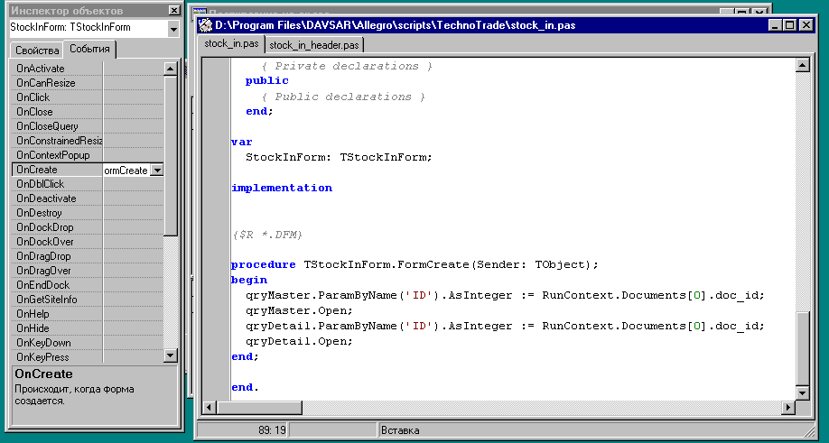Open the StockInForm object selector dropdown
The image size is (829, 443).
pos(173,29)
